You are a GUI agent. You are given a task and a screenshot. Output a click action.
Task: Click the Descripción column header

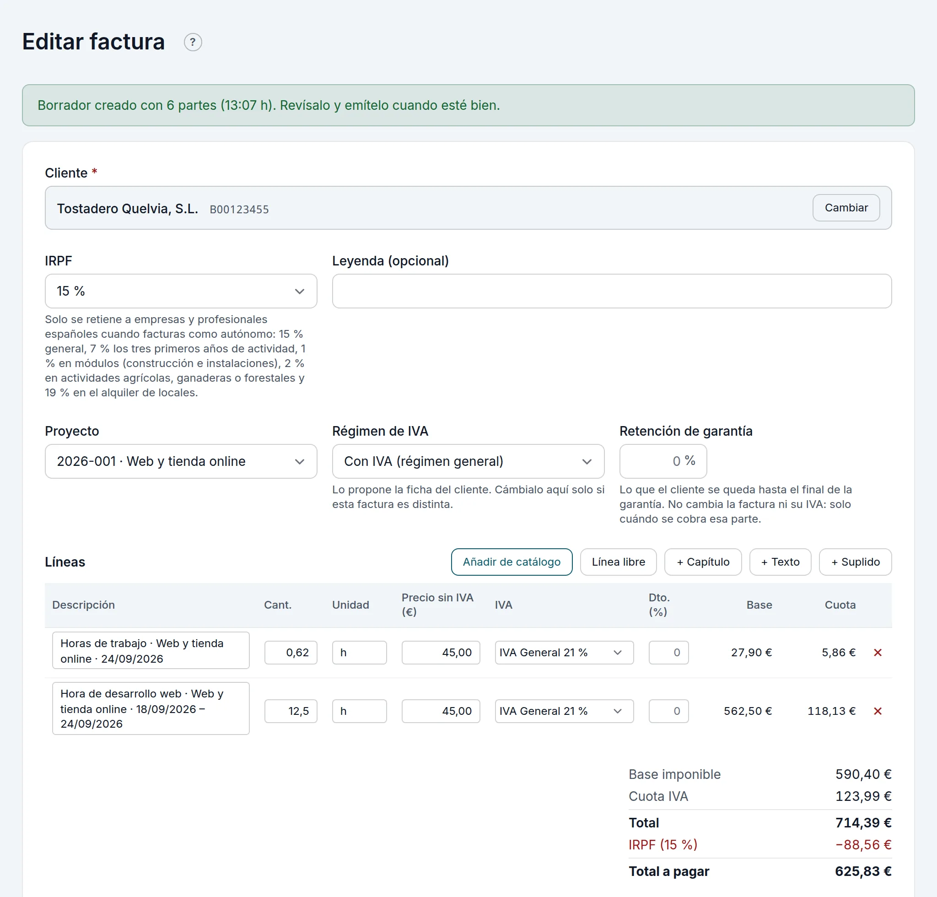[x=84, y=605]
